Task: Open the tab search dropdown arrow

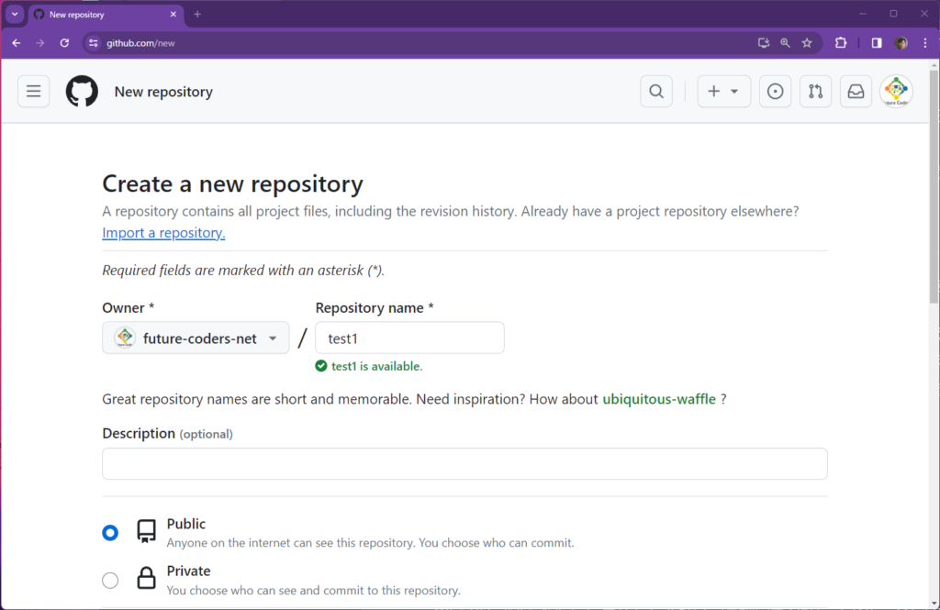Action: coord(15,15)
